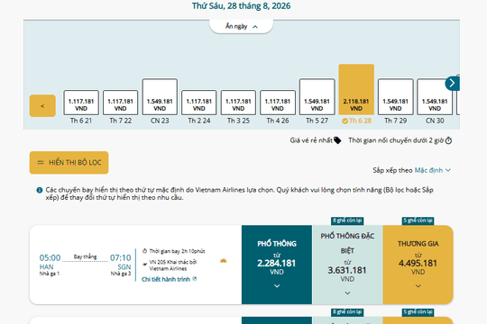Click external link icon after Chi tiết hành trình
This screenshot has width=487, height=324.
tap(195, 279)
